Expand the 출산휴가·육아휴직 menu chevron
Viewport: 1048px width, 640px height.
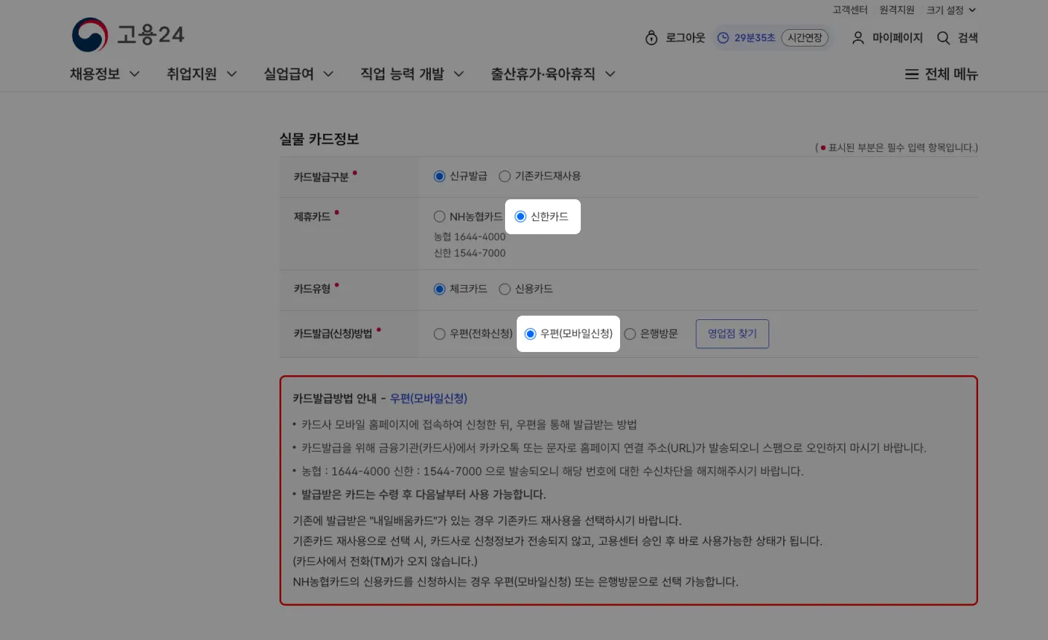pyautogui.click(x=611, y=74)
